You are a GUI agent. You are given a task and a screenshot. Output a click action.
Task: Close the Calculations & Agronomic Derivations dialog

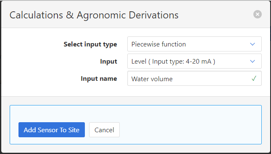click(x=258, y=14)
